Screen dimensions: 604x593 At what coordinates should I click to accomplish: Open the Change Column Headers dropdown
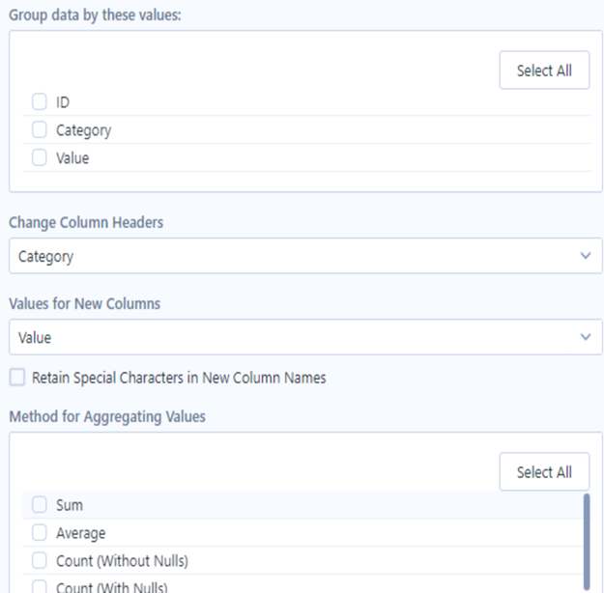(x=305, y=256)
